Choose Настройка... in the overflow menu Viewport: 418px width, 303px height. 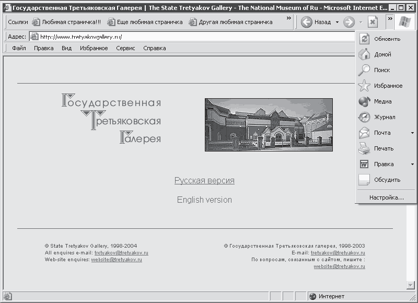386,197
